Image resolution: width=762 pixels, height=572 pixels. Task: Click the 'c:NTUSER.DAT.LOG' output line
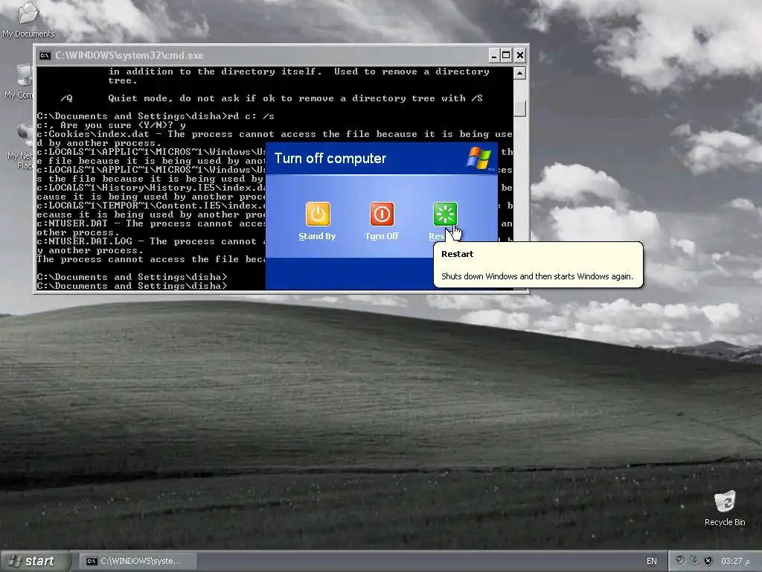[x=151, y=241]
